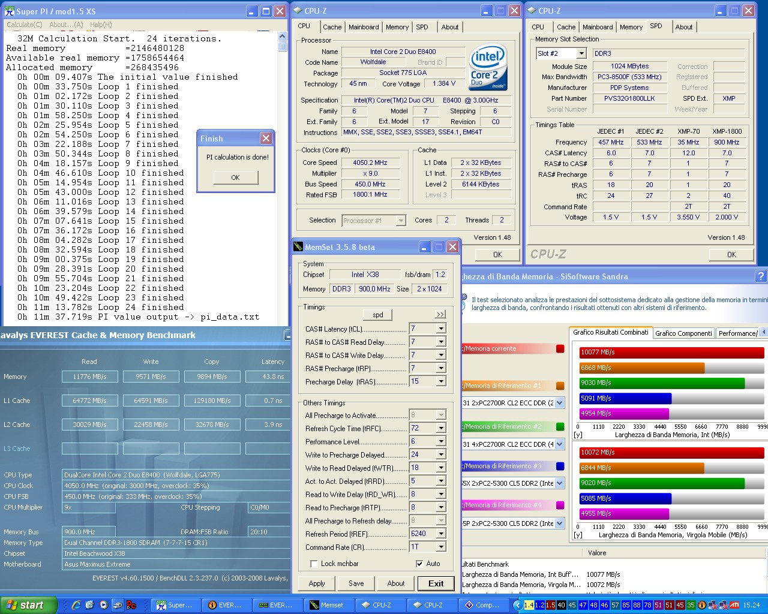Launch the media player quick launch icon
The image size is (768, 614).
point(104,605)
